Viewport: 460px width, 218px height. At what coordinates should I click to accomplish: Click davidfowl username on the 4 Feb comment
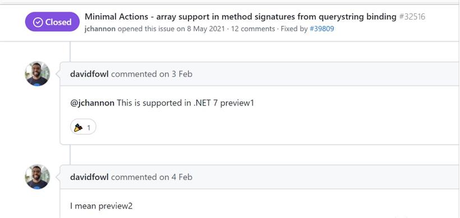click(89, 177)
